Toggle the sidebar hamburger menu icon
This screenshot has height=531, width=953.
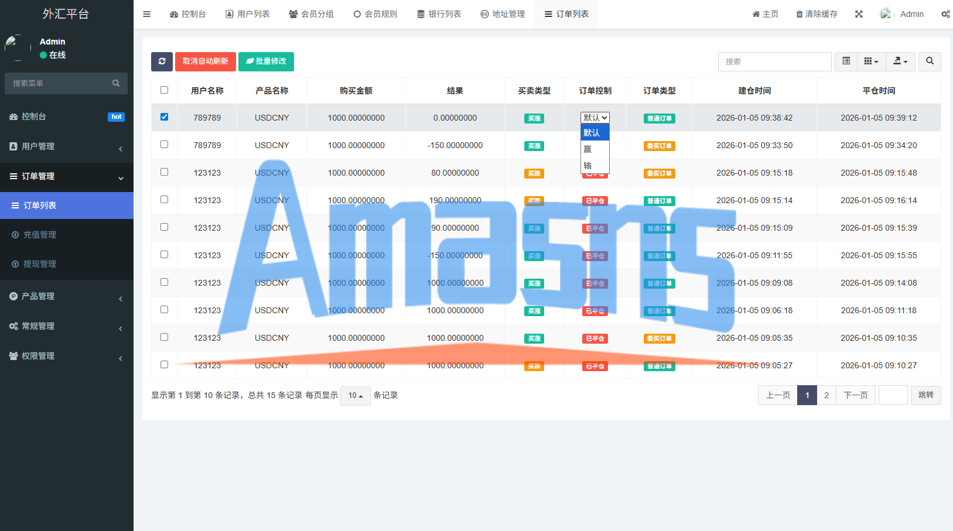pos(147,14)
